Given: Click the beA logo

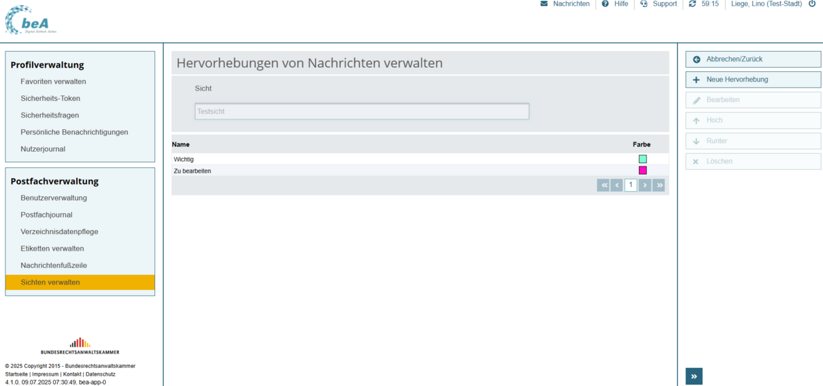Looking at the screenshot, I should [x=30, y=21].
